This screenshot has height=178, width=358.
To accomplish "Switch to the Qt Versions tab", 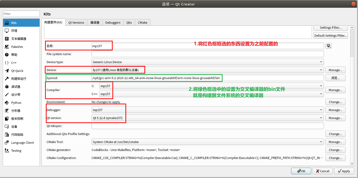I will coord(76,22).
